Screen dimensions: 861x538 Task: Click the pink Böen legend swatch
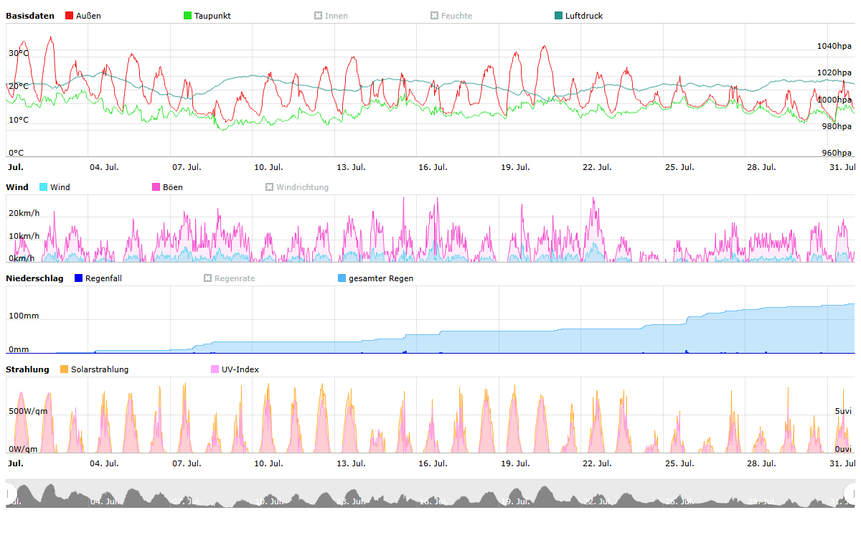click(x=156, y=187)
